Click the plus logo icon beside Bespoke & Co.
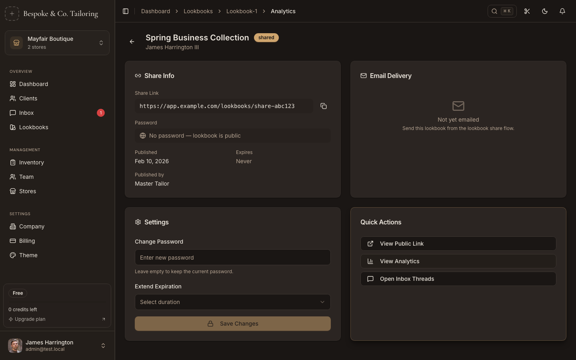The height and width of the screenshot is (360, 576). click(12, 14)
